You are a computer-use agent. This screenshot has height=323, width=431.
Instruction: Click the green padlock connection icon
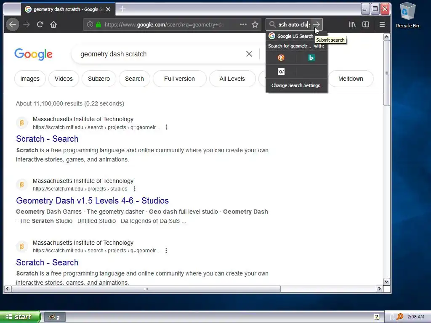[98, 24]
